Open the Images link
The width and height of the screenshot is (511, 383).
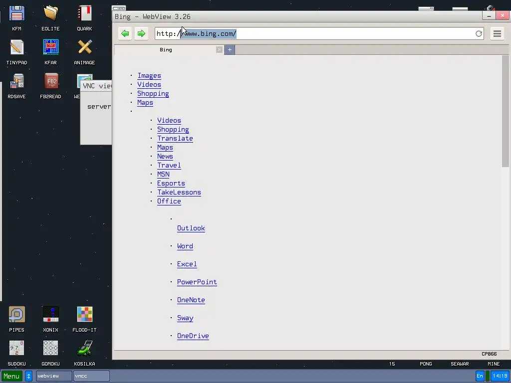149,76
